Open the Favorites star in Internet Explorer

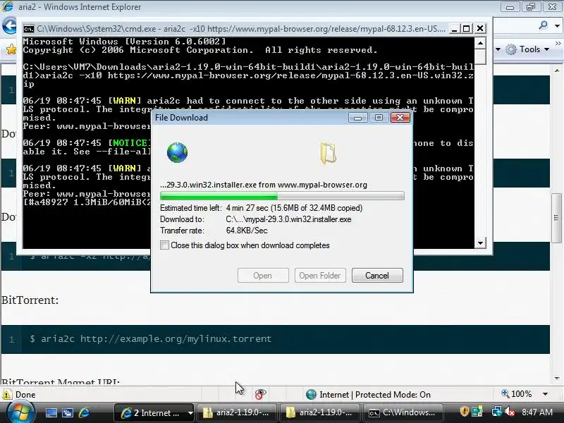click(x=11, y=49)
